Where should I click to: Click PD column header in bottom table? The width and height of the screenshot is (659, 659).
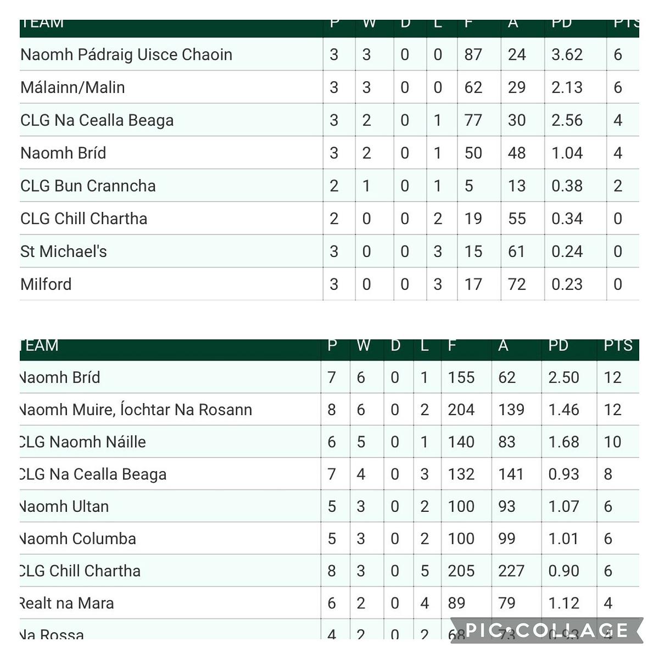pyautogui.click(x=559, y=345)
